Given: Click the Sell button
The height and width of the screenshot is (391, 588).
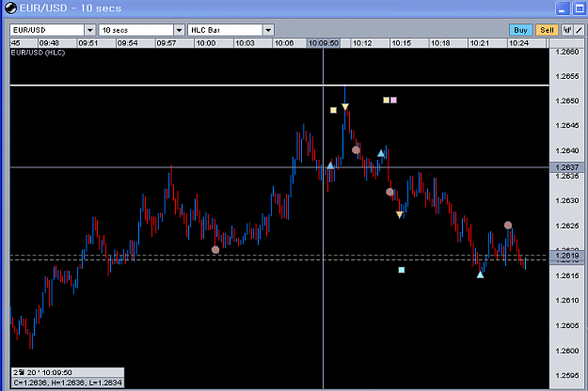Looking at the screenshot, I should pyautogui.click(x=547, y=30).
